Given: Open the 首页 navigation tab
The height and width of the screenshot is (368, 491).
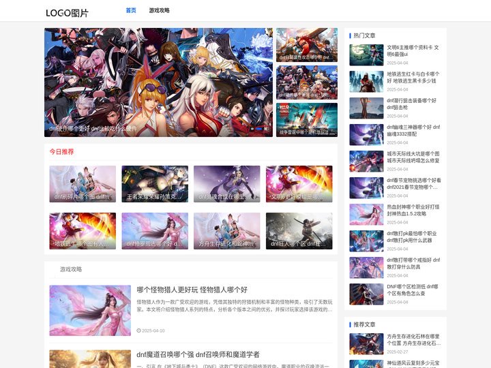Looking at the screenshot, I should pyautogui.click(x=131, y=10).
